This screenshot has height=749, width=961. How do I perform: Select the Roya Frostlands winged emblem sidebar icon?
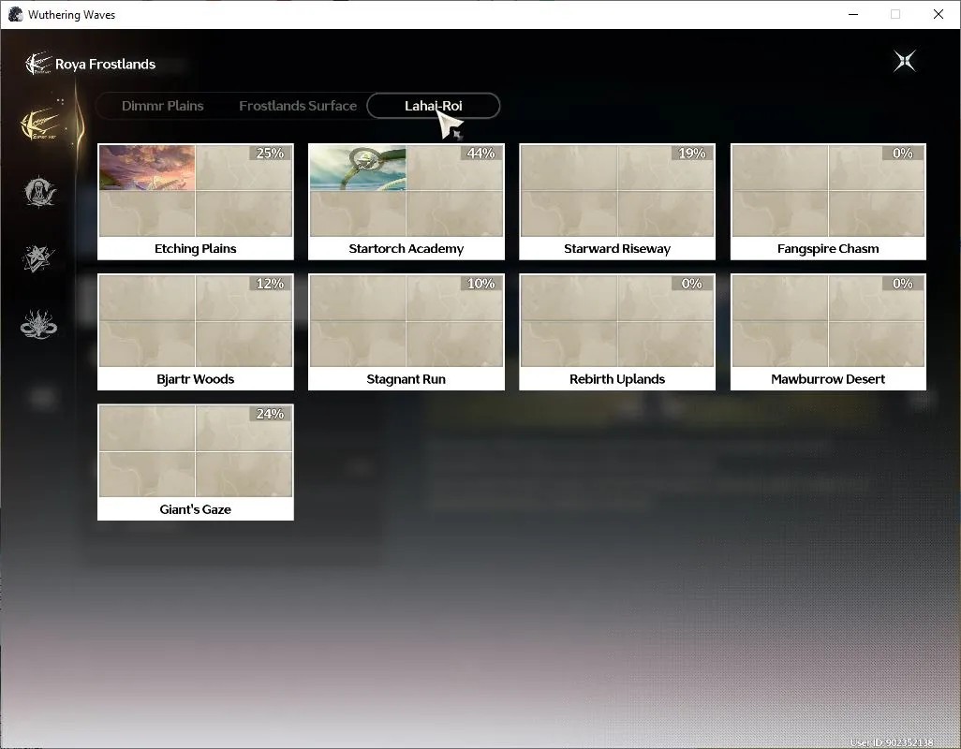40,124
